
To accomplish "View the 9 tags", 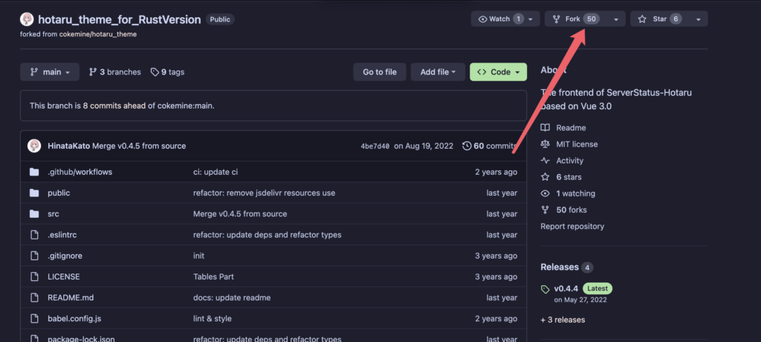I will click(167, 72).
